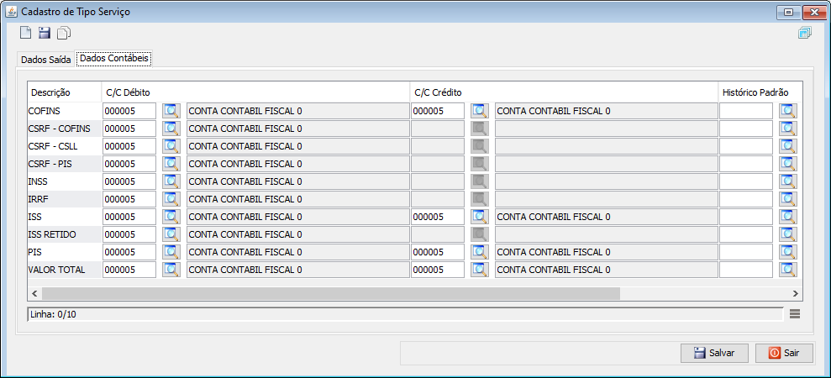Click the Copy documents toolbar icon
The image size is (831, 378).
[x=64, y=33]
